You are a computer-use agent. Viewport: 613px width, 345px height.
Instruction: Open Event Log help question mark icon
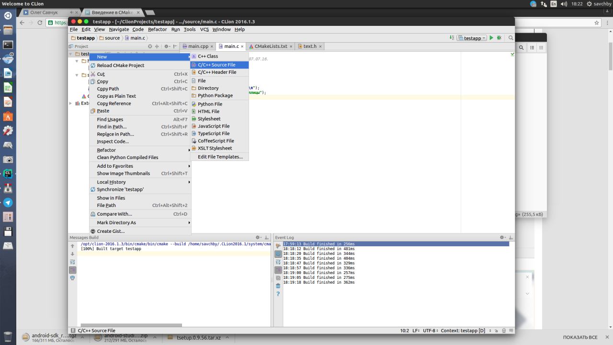(x=278, y=294)
